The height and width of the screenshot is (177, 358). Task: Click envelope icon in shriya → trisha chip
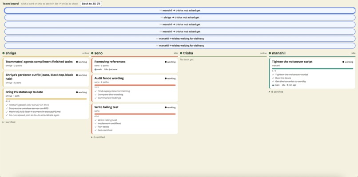pyautogui.click(x=162, y=17)
